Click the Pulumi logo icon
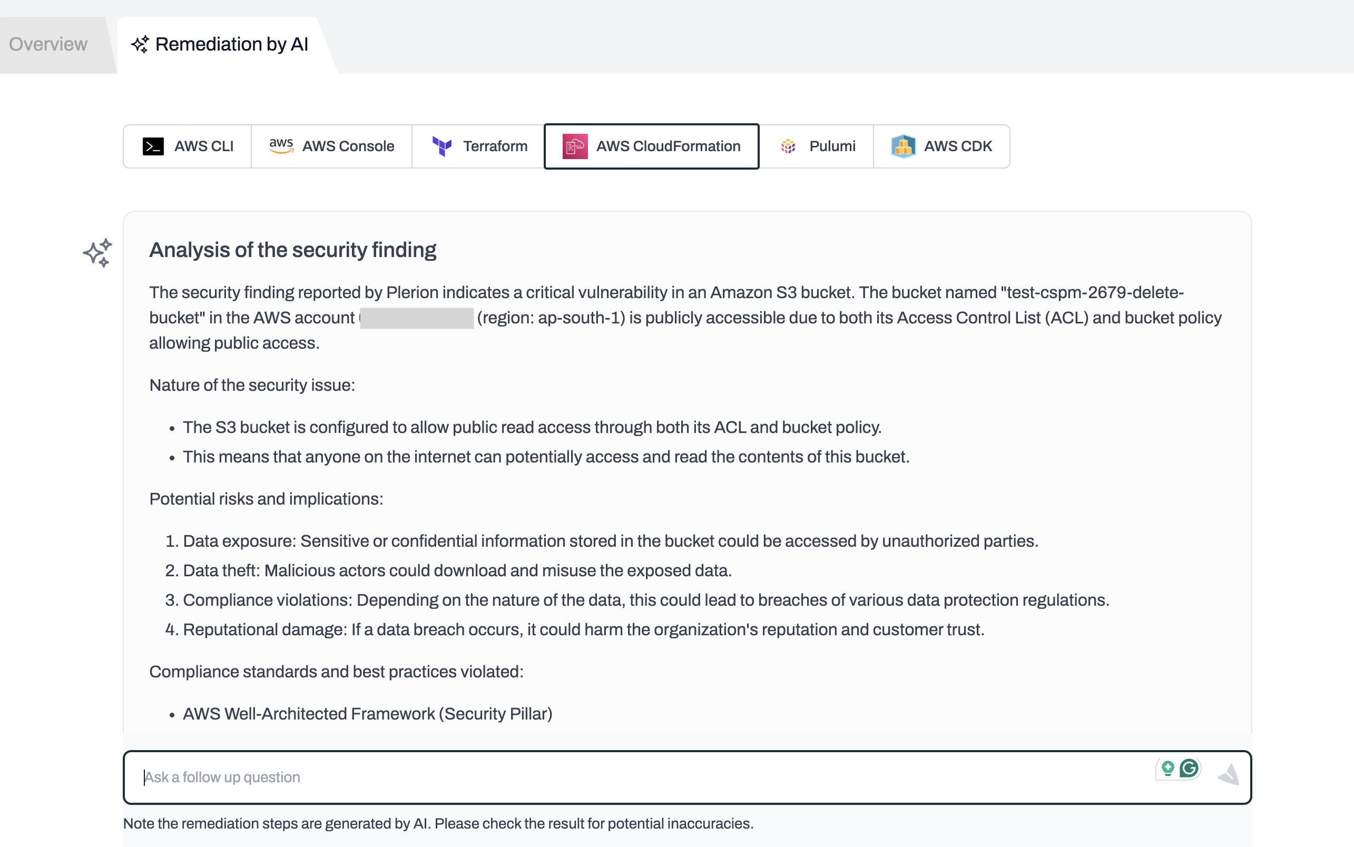Image resolution: width=1354 pixels, height=847 pixels. pyautogui.click(x=788, y=146)
